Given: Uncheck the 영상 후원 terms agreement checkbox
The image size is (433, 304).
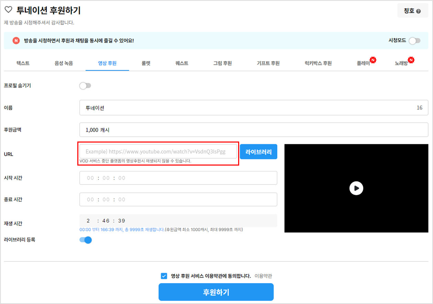Looking at the screenshot, I should pos(164,276).
